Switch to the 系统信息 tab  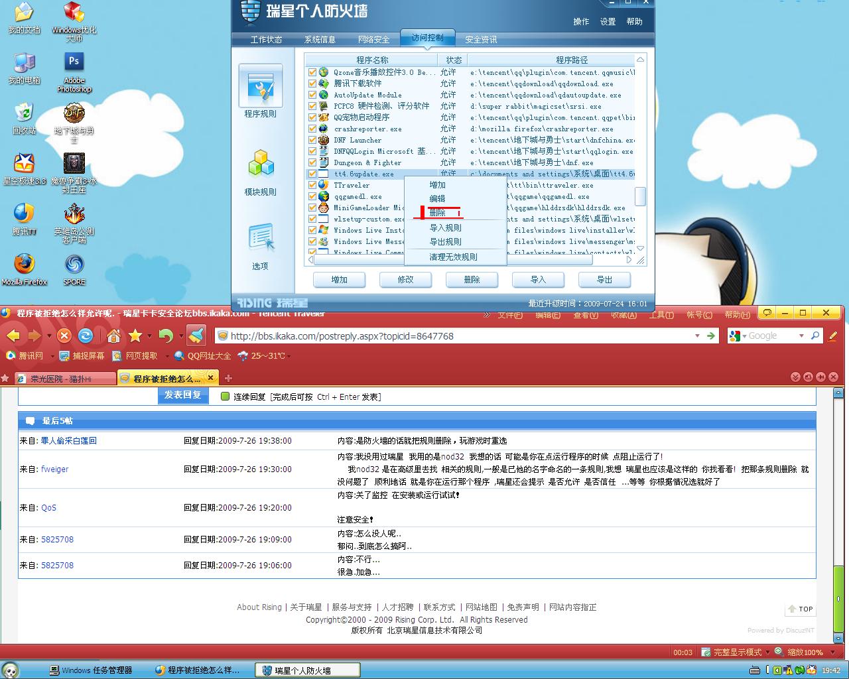tap(320, 40)
